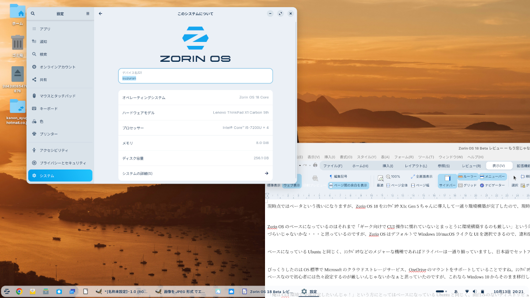Screen dimensions: 530x298
Task: Open the Navigator (ナビゲーター) panel
Action: (x=492, y=185)
